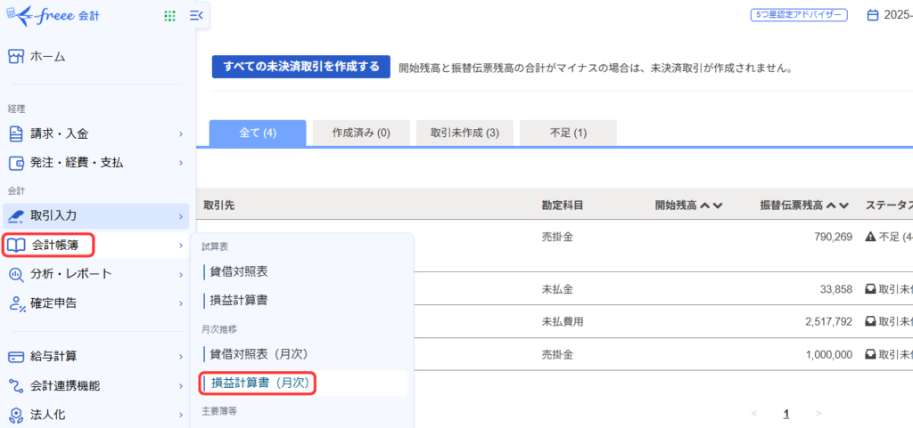Viewport: 913px width, 428px height.
Task: Click the ホーム home icon
Action: (15, 57)
